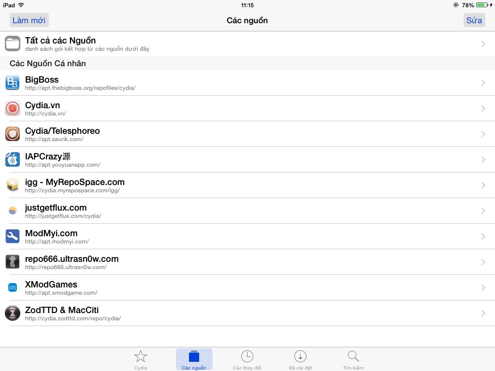The height and width of the screenshot is (371, 495).
Task: Tap the folder icon for all sources
Action: [13, 43]
